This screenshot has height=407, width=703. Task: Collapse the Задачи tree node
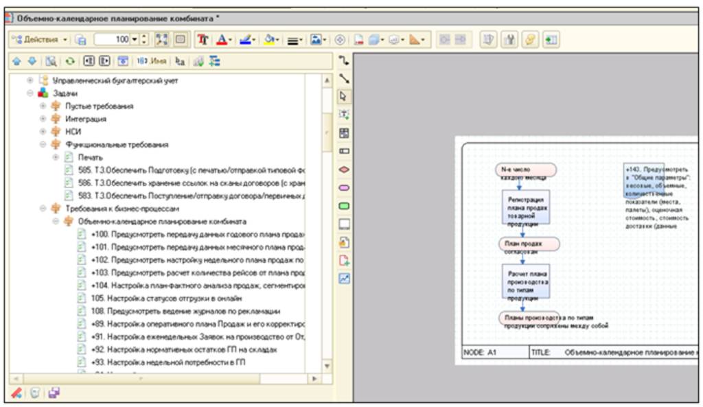click(31, 93)
